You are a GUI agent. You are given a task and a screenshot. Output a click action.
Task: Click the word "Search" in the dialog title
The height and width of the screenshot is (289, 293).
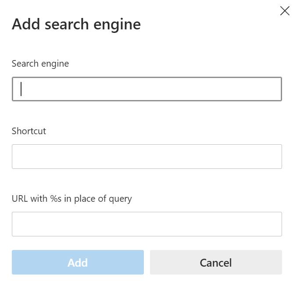pos(67,24)
